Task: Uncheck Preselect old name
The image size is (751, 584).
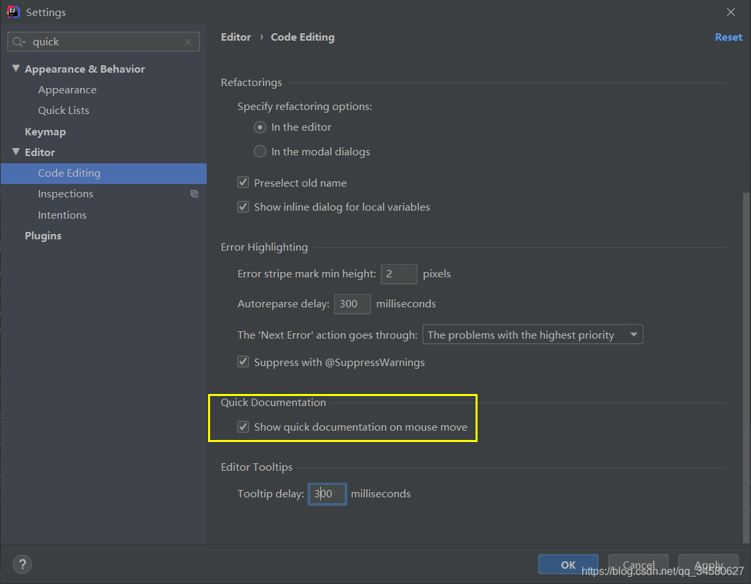Action: coord(243,183)
